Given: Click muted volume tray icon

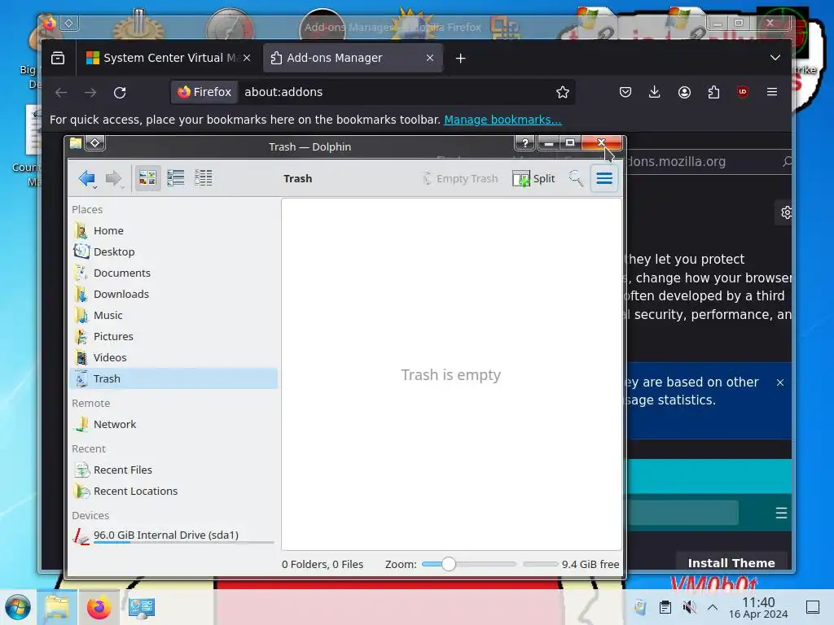Looking at the screenshot, I should click(x=689, y=607).
